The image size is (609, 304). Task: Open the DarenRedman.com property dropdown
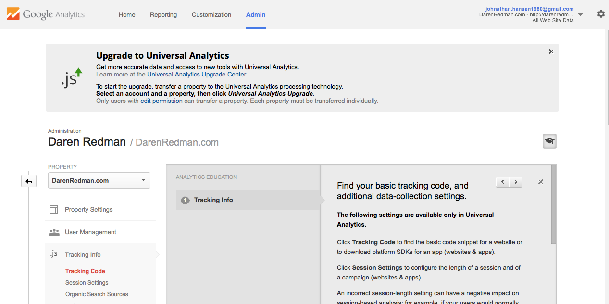coord(99,180)
